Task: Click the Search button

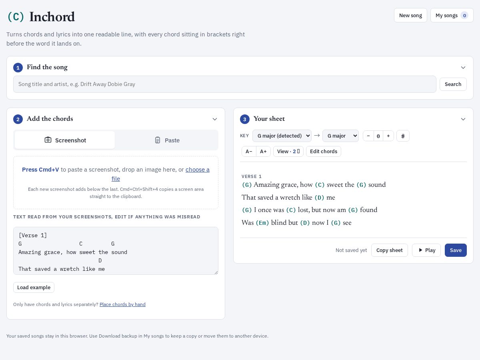Action: [x=453, y=84]
